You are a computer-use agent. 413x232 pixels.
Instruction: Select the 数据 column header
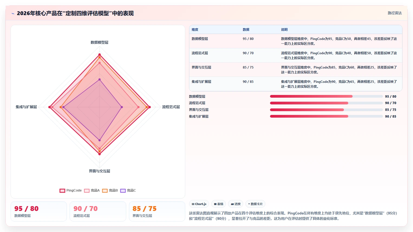coord(246,30)
